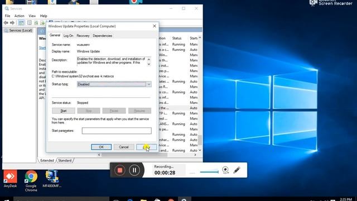Refresh the services list via toolbar icon

click(36, 23)
